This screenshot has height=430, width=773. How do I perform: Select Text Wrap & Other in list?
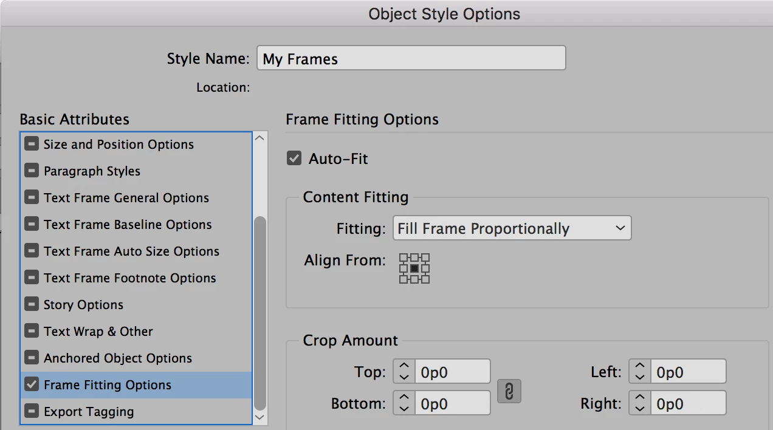[x=98, y=332]
